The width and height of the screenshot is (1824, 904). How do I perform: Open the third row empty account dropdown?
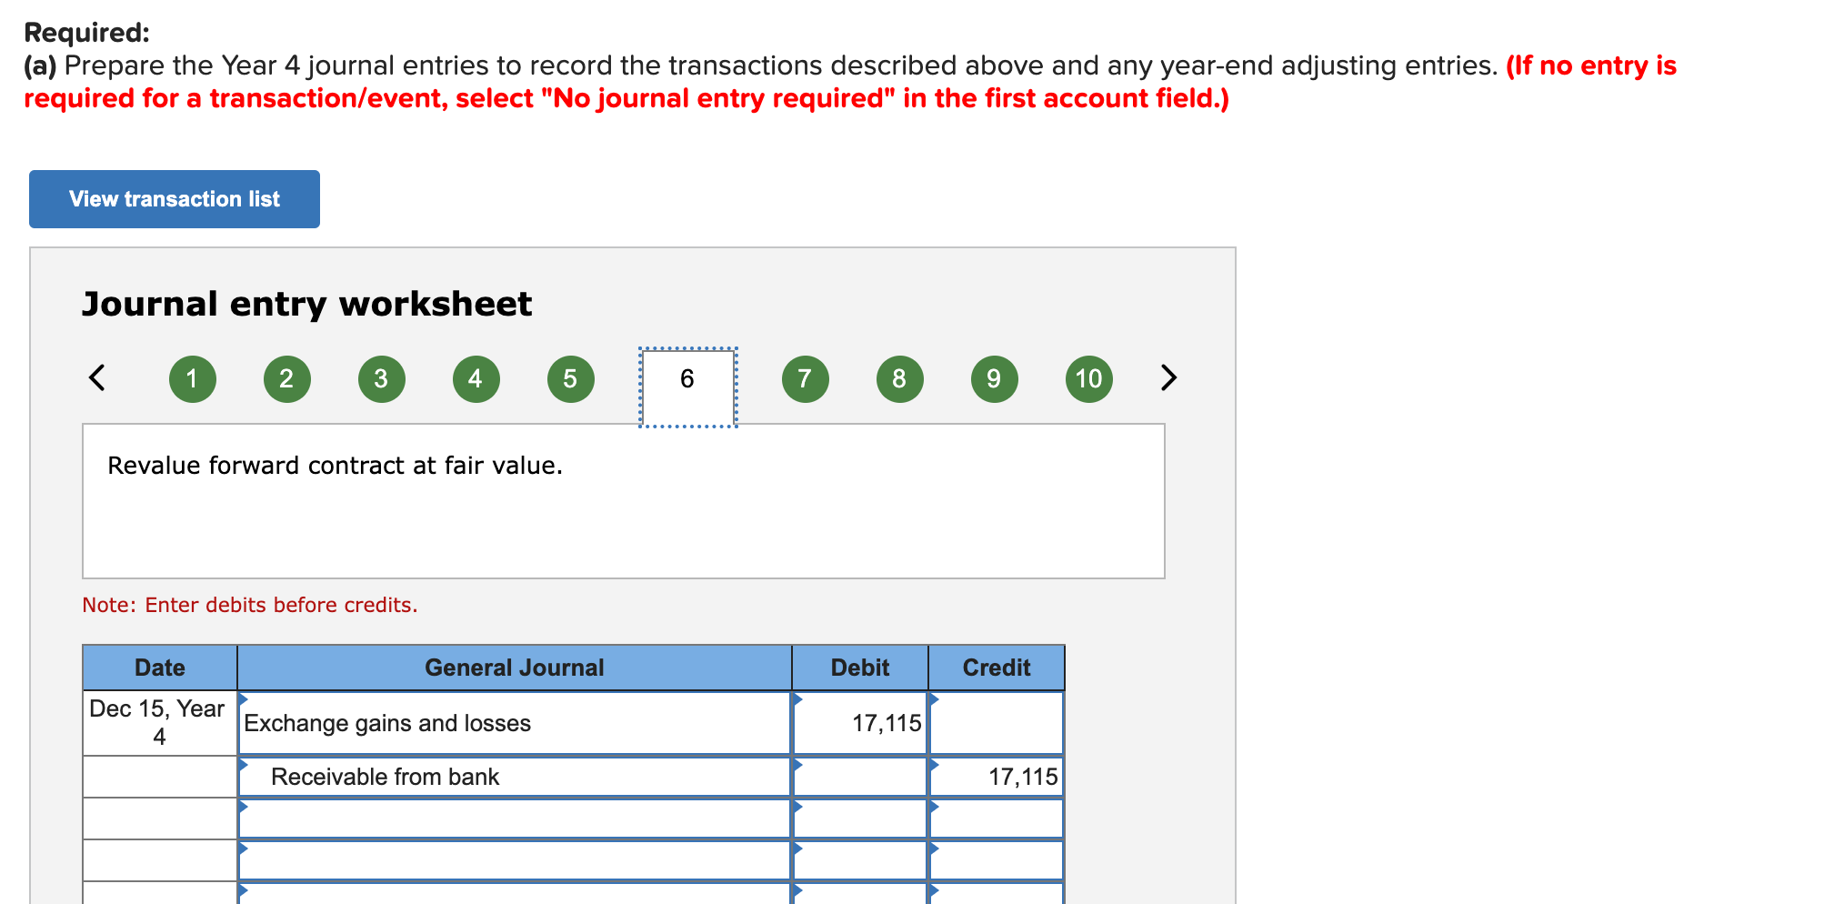[515, 819]
